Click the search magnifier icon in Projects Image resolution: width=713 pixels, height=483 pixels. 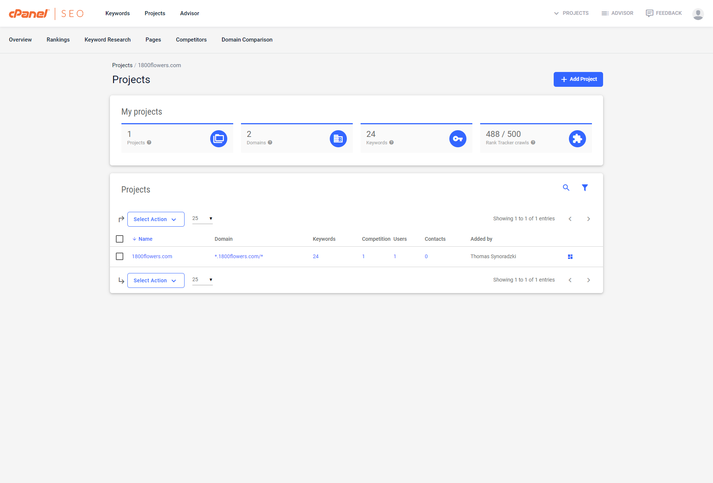point(566,188)
